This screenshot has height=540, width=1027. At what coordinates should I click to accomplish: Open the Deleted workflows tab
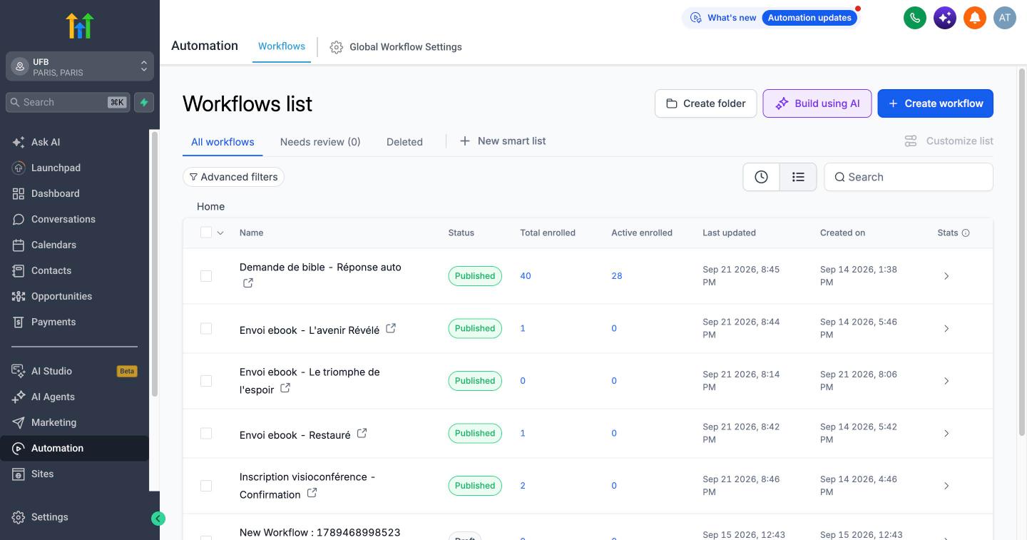tap(404, 142)
